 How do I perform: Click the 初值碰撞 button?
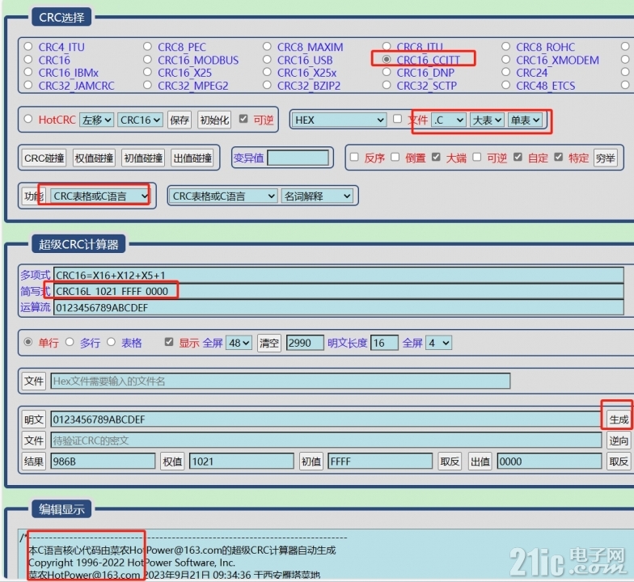pos(143,158)
